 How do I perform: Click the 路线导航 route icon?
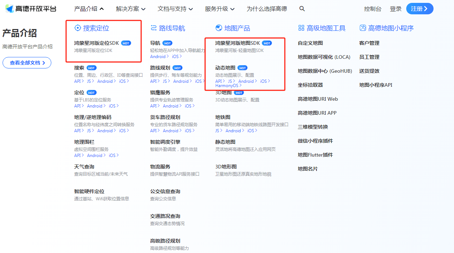154,28
